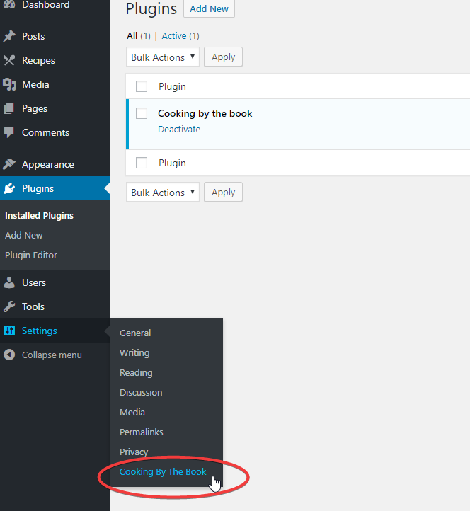Screen dimensions: 470x511
Task: Click the Dashboard gauge icon
Action: click(9, 4)
